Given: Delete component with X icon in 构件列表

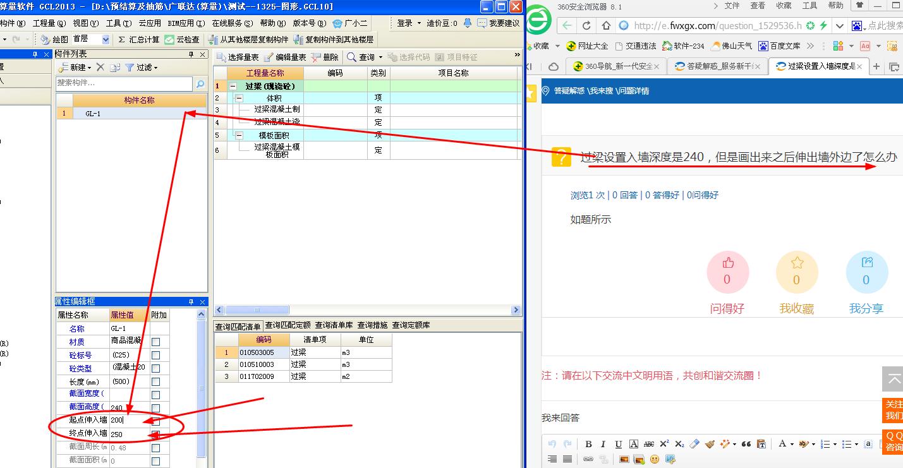Looking at the screenshot, I should tap(100, 67).
